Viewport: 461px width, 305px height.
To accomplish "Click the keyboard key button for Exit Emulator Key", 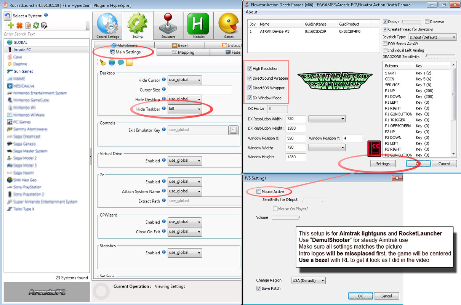I will 233,130.
